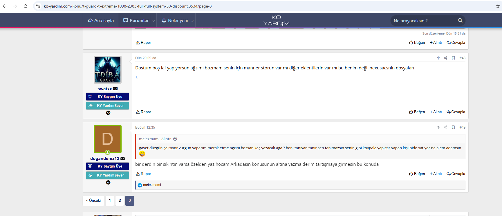Reply to post #49 with Cevapla
Viewport: 502px width, 216px height.
pyautogui.click(x=456, y=174)
